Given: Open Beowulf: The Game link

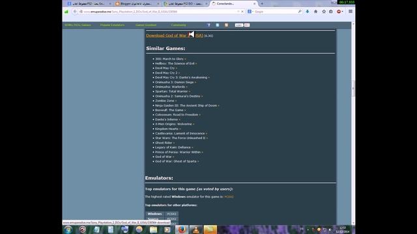Looking at the screenshot, I should pyautogui.click(x=169, y=110).
